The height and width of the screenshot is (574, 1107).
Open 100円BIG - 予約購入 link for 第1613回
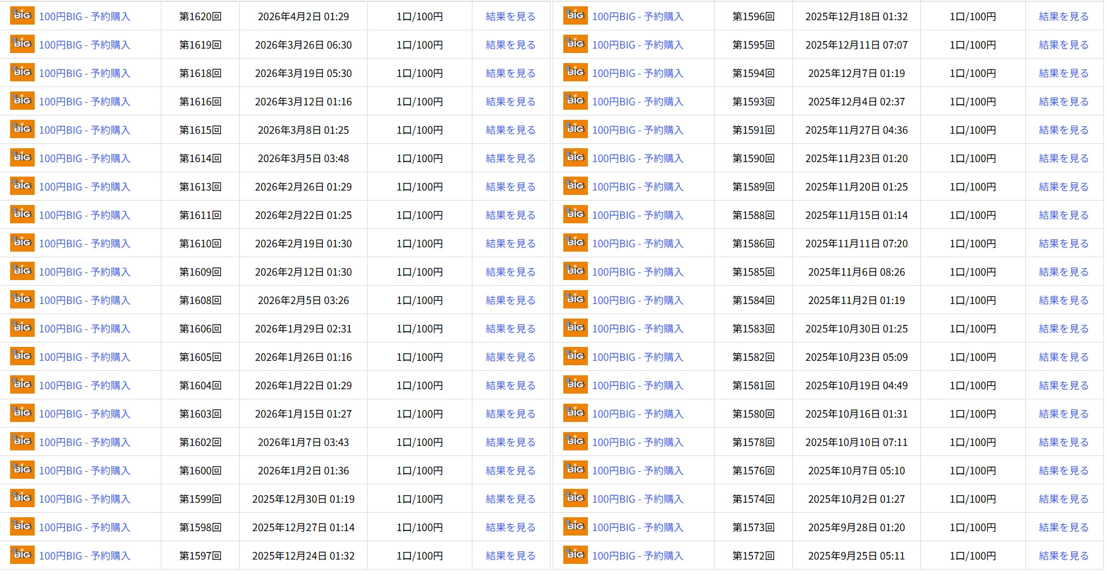coord(85,187)
